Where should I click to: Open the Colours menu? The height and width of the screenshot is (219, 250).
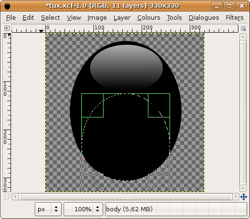click(149, 18)
